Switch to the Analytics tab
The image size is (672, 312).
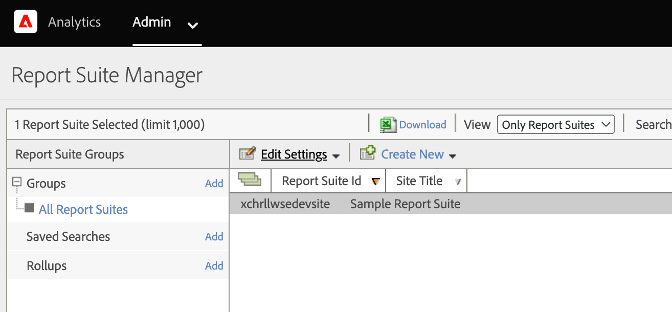[75, 22]
